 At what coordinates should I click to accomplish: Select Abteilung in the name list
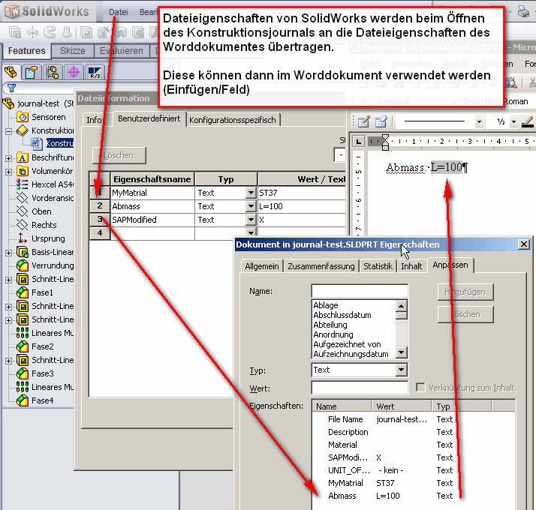[330, 325]
